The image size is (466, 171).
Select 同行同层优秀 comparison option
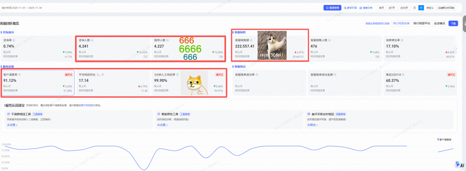[x=401, y=23]
